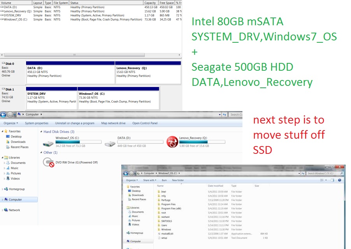The image size is (351, 249).
Task: Sort by Date modified column
Action: point(215,186)
